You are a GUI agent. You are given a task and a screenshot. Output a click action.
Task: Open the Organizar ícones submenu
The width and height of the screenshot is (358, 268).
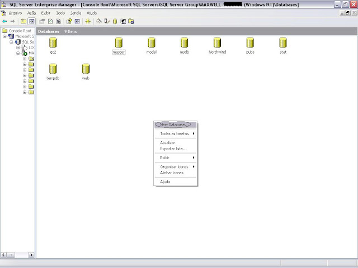coord(175,167)
